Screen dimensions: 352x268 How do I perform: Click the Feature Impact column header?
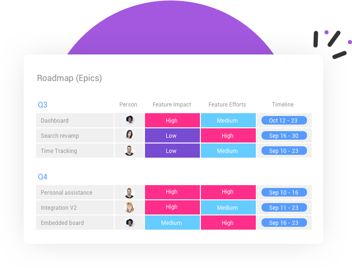coord(171,105)
